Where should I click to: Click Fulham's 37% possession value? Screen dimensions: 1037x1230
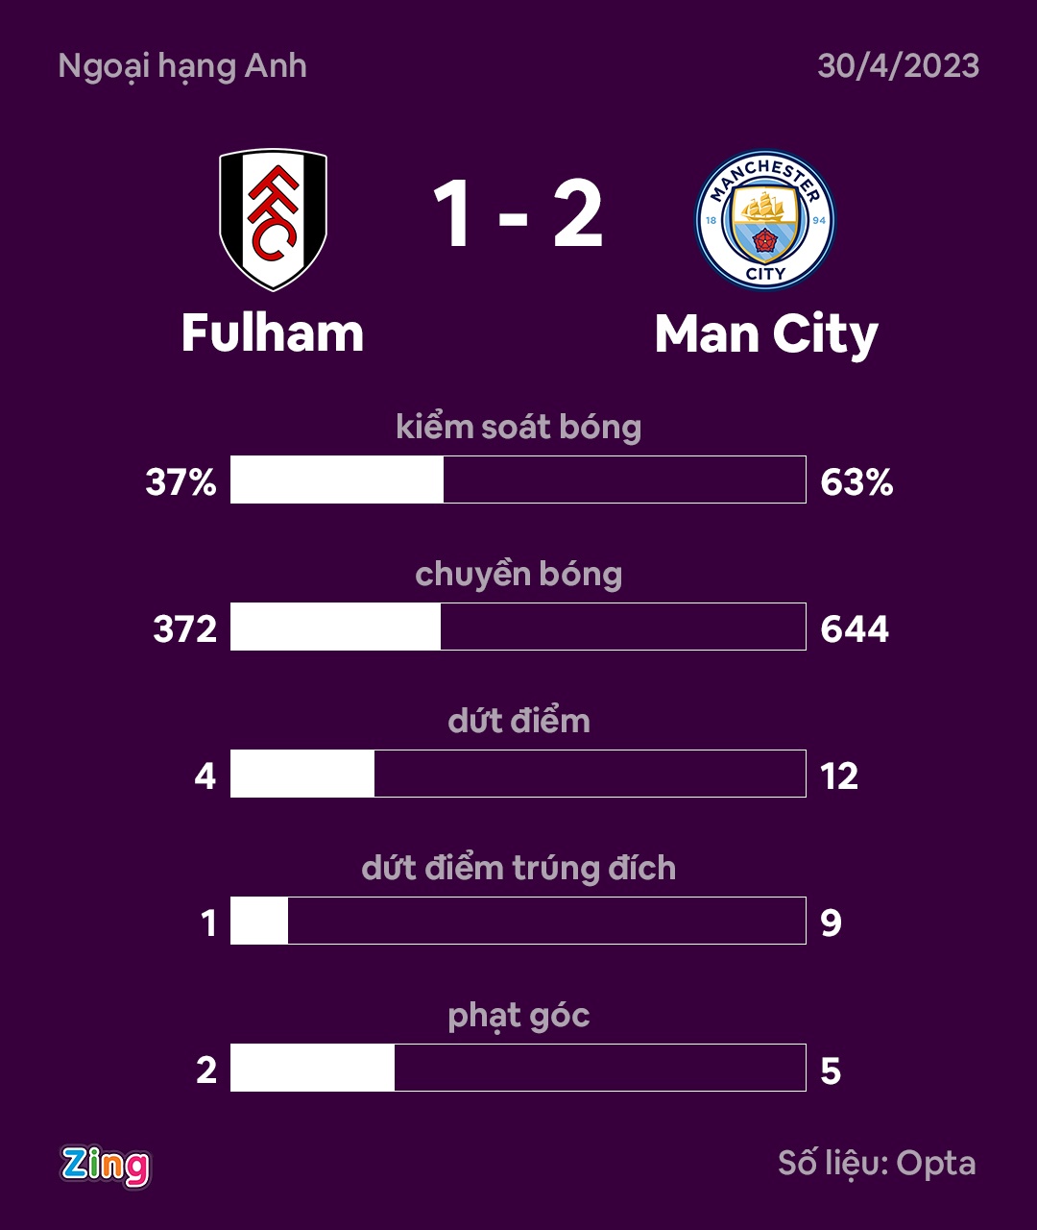point(181,481)
